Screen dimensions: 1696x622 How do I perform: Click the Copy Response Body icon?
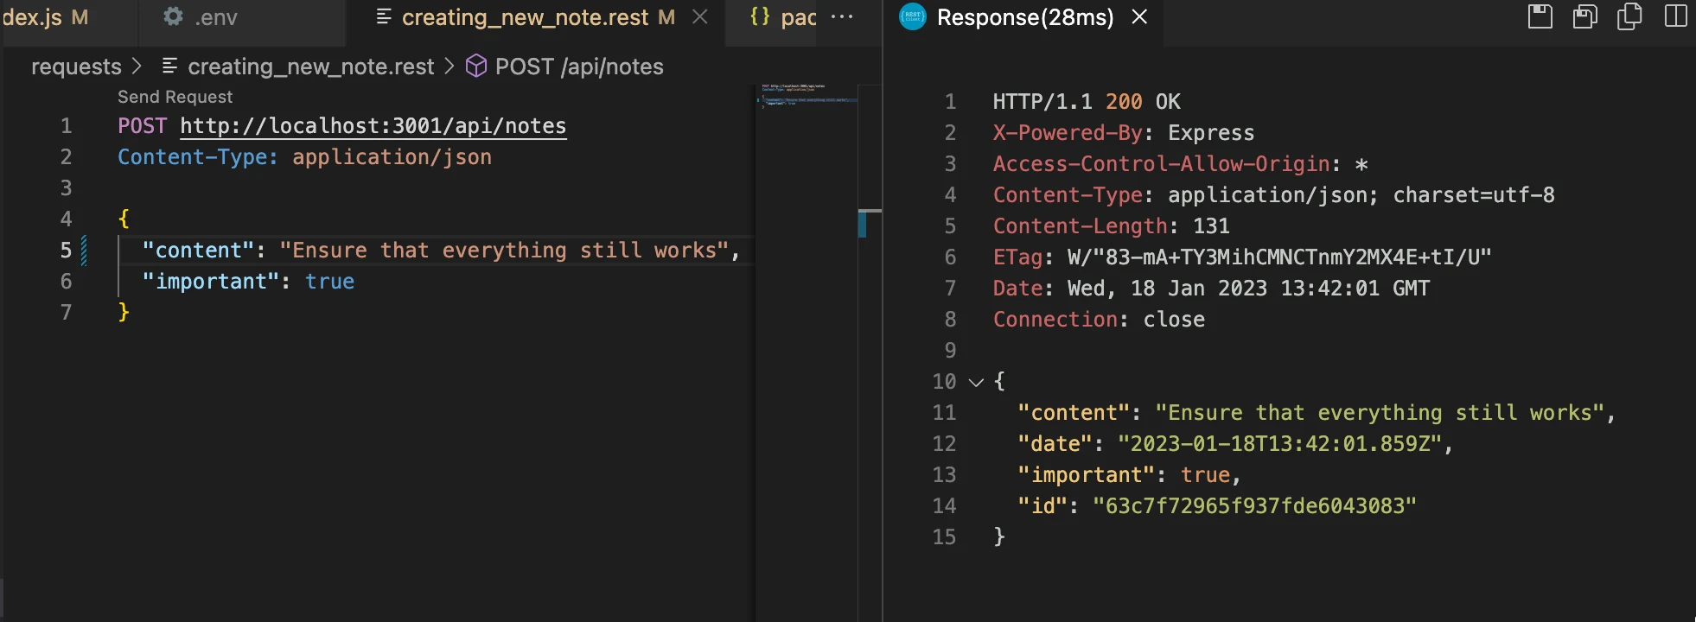pos(1629,16)
